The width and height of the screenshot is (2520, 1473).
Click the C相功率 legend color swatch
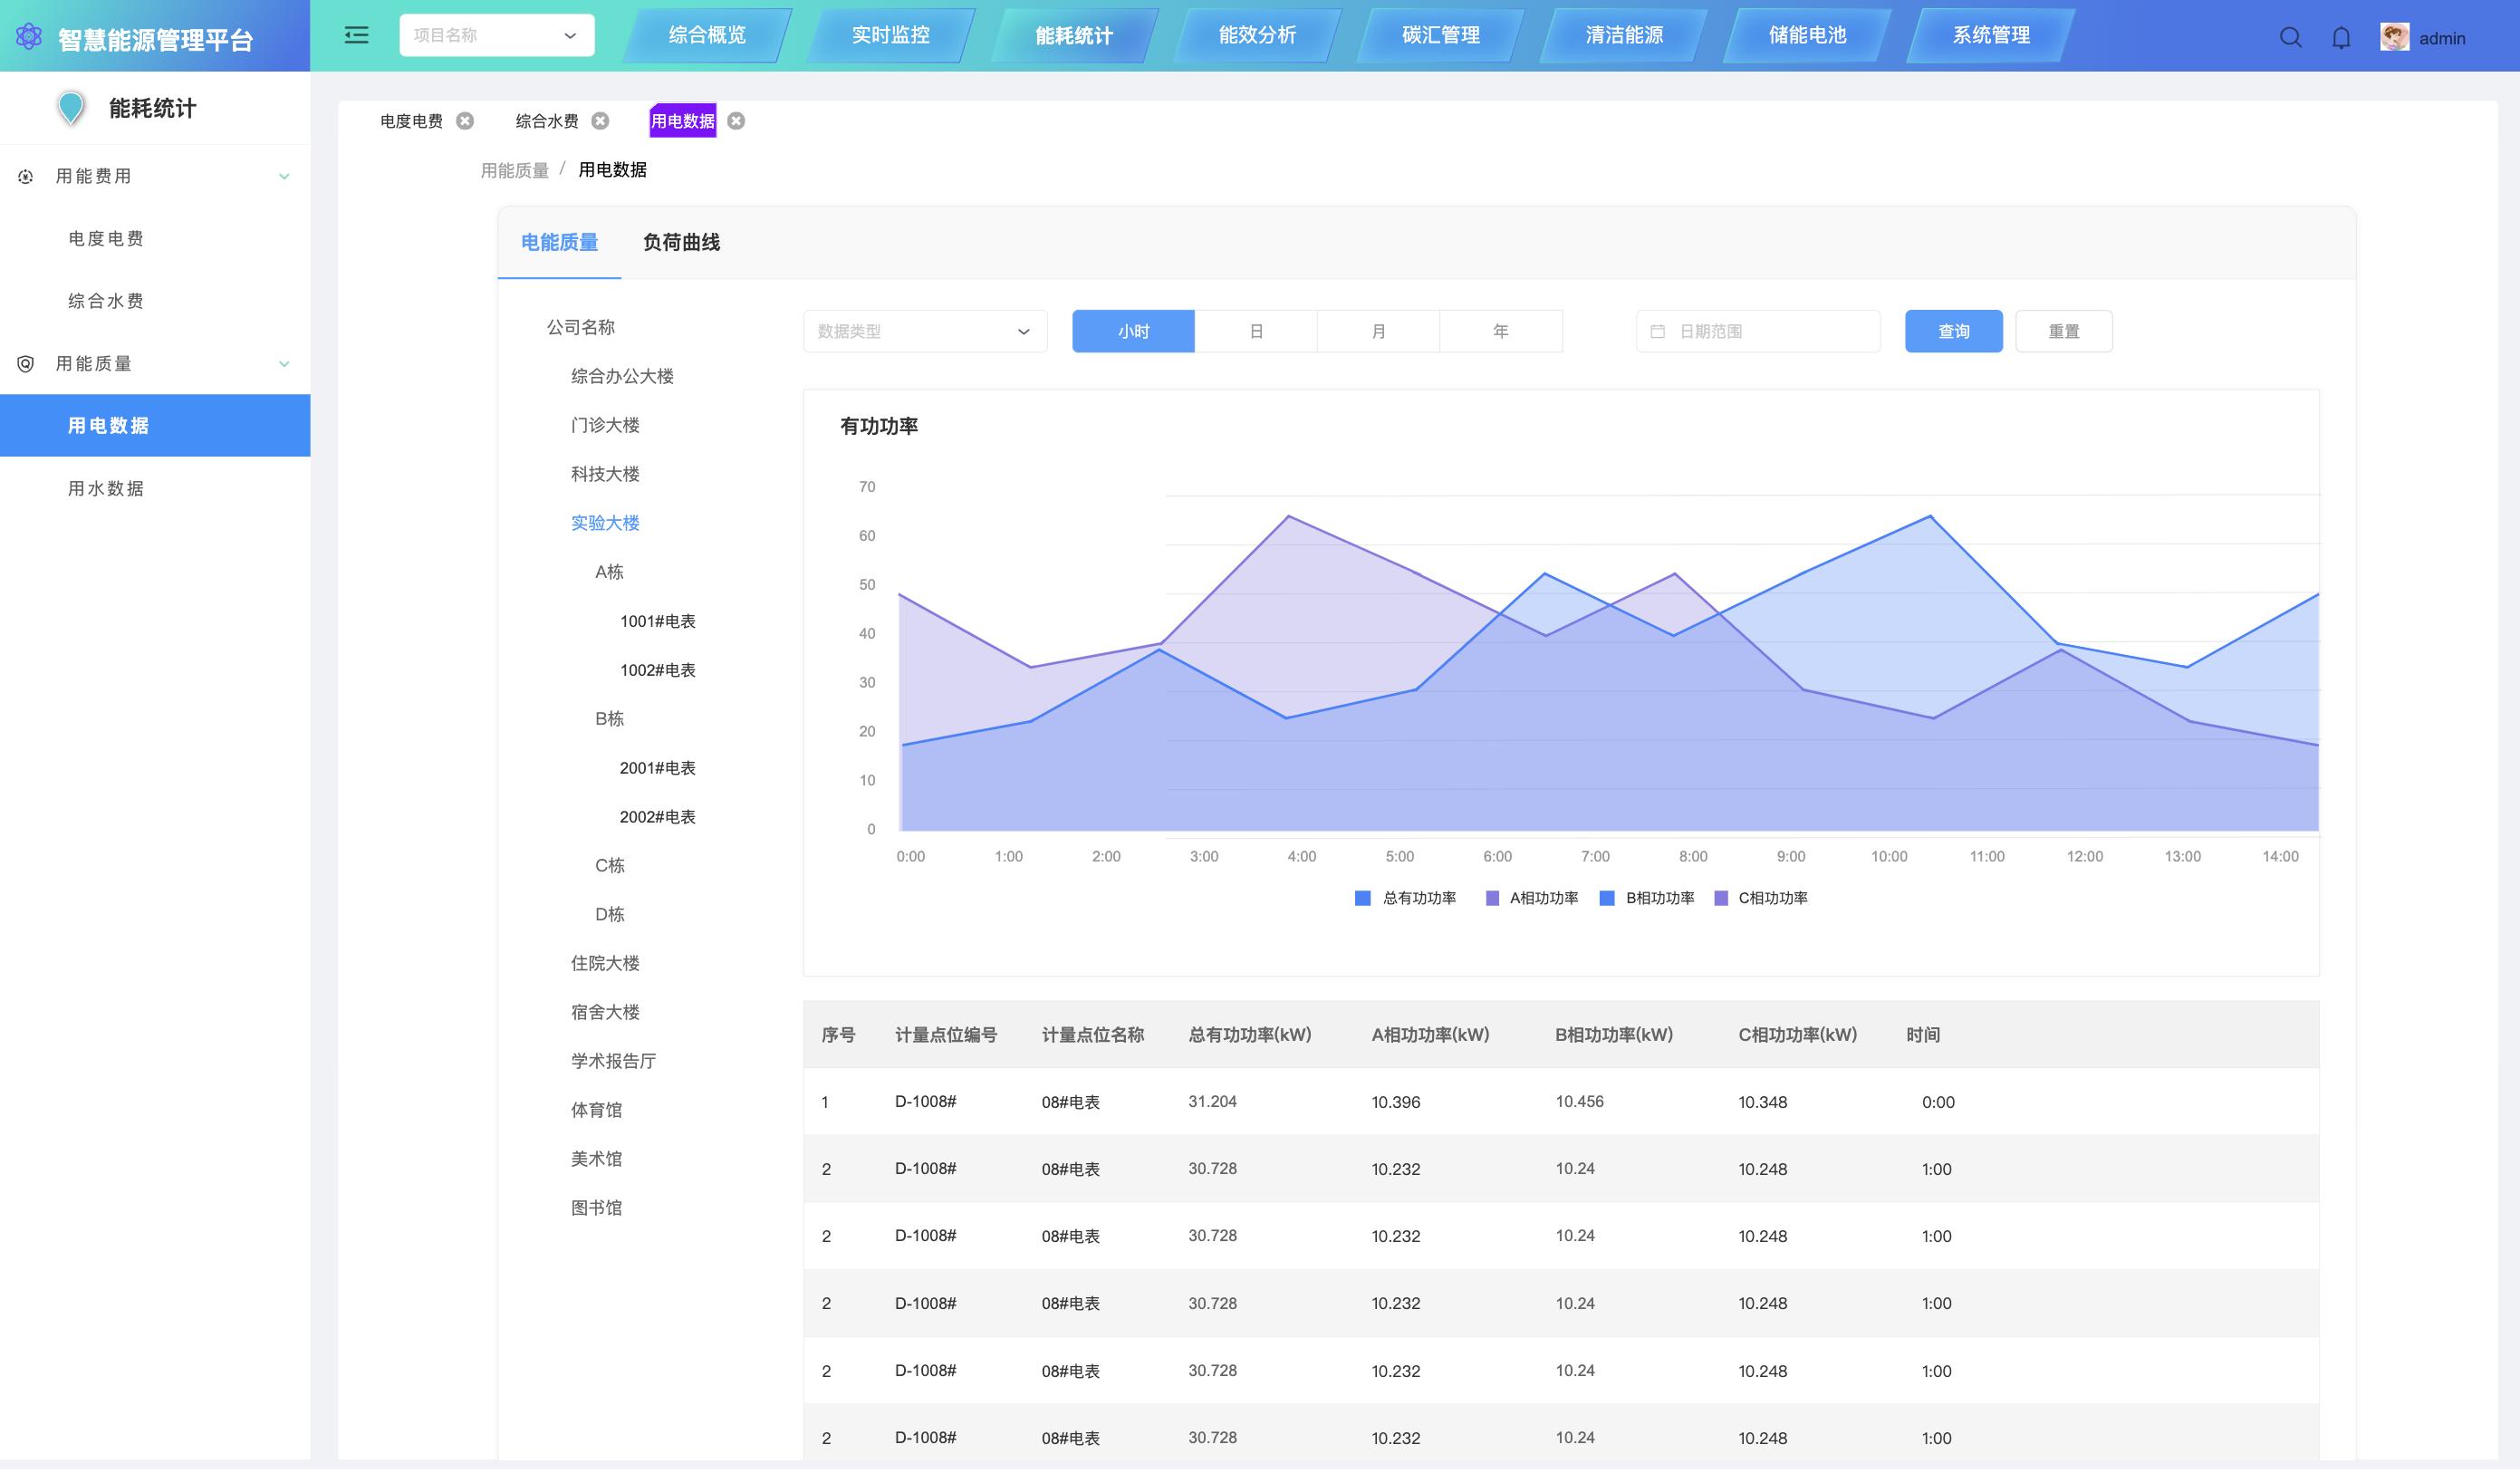coord(1721,898)
